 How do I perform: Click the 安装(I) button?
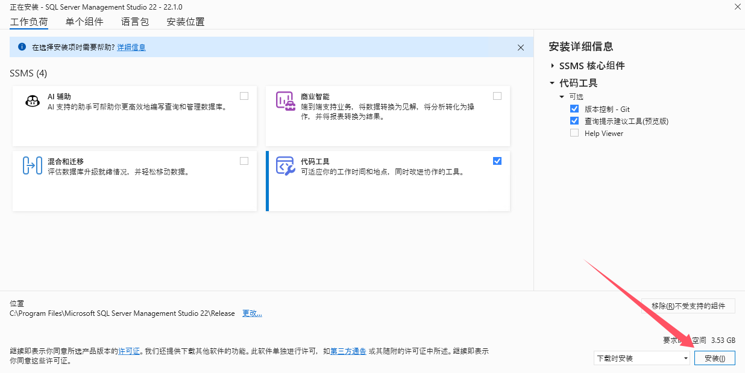coord(715,357)
